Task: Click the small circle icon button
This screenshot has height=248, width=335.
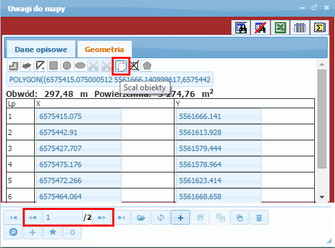Action: tap(72, 232)
